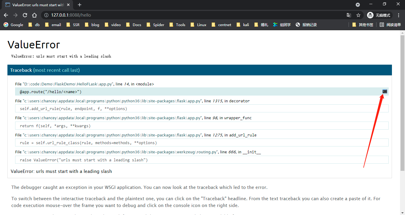Open the blog bookmark folder

click(x=92, y=25)
